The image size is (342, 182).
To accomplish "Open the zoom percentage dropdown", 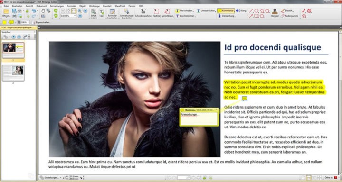I will click(75, 16).
